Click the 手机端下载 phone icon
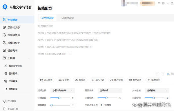This screenshot has width=174, height=111. [4, 109]
